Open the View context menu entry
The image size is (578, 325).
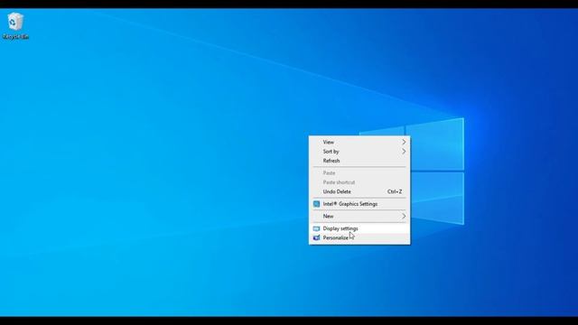pyautogui.click(x=359, y=142)
